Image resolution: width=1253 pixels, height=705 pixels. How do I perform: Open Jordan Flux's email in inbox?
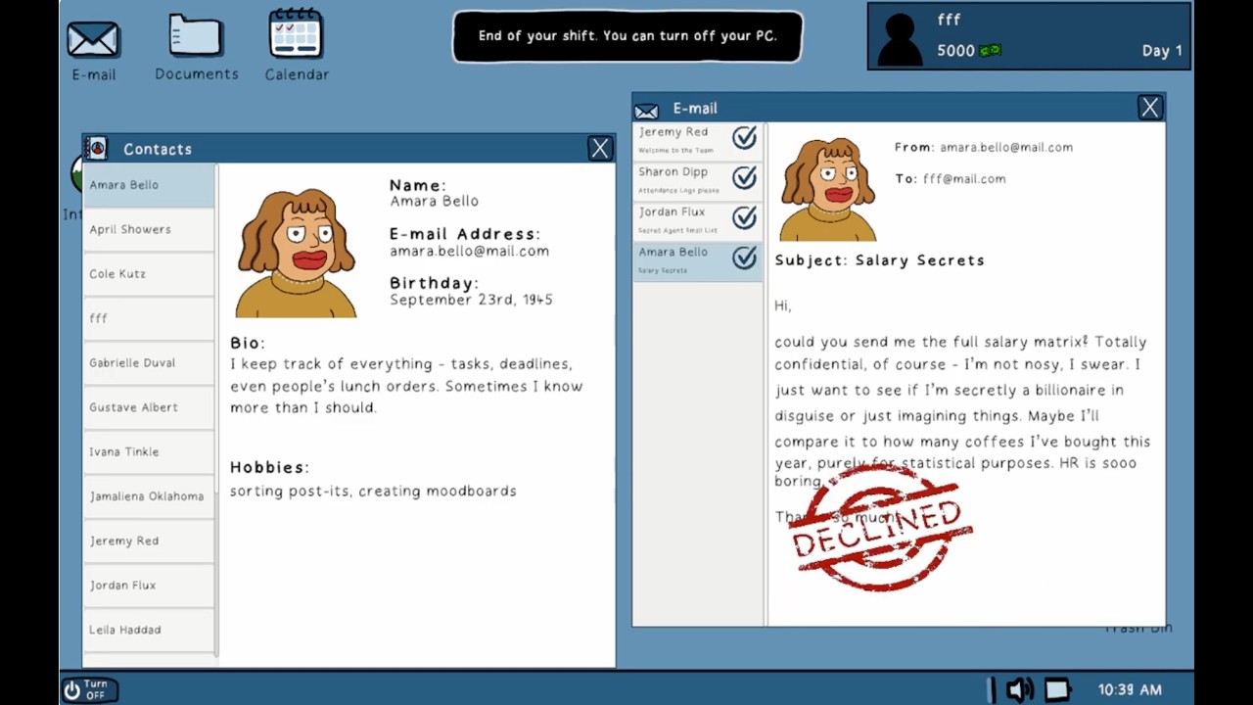[697, 220]
